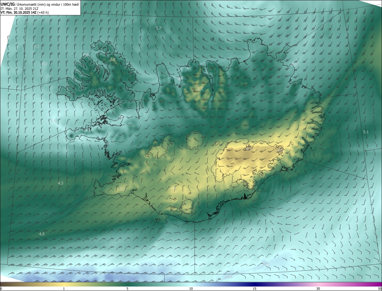
Task: Click the 8.3 value label on the map
Action: point(45,64)
